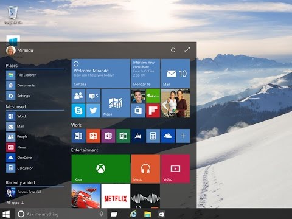Image resolution: width=292 pixels, height=219 pixels.
Task: Launch Mail from Most used list
Action: (35, 127)
